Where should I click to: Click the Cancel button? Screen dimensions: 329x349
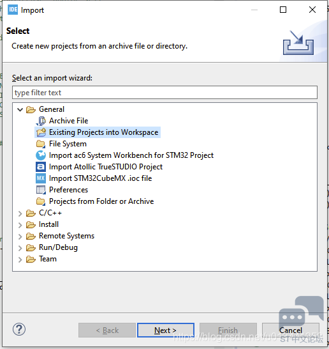pyautogui.click(x=291, y=330)
